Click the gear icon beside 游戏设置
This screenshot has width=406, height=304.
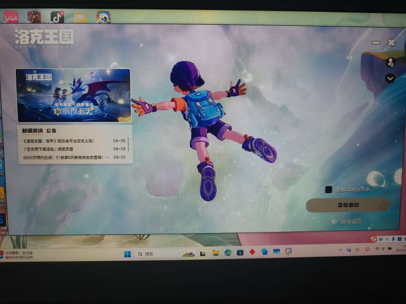pos(334,221)
